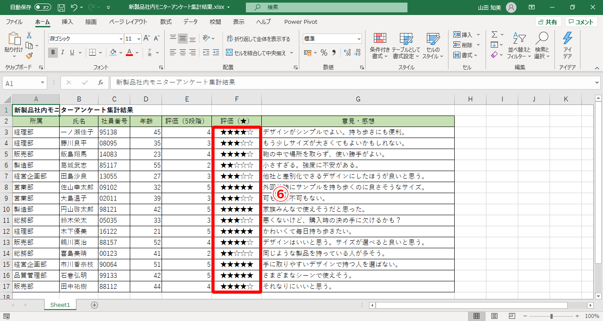Collapse the ribbon with the chevron

tap(596, 67)
